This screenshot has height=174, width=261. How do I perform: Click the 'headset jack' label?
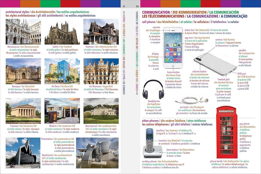coord(224,79)
